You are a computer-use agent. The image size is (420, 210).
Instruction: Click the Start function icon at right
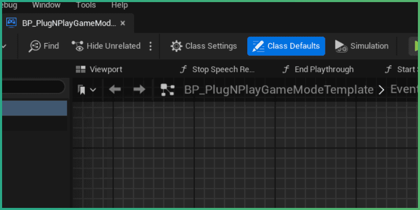coord(388,70)
